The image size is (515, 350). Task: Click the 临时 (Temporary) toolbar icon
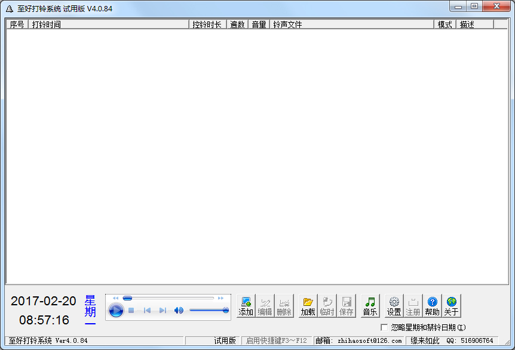click(327, 306)
